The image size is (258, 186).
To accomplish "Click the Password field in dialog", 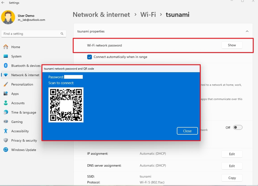I will pyautogui.click(x=73, y=77).
